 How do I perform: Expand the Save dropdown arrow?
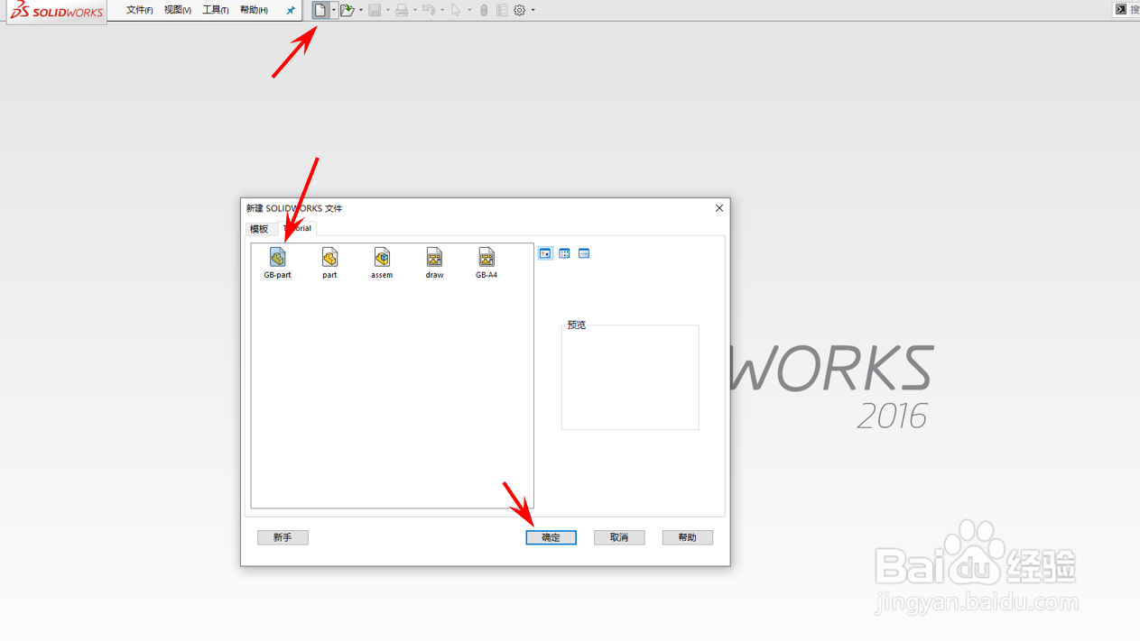(388, 10)
